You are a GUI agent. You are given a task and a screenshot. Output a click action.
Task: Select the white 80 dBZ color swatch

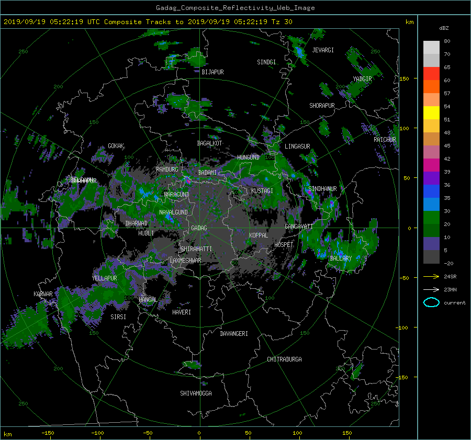tap(431, 47)
